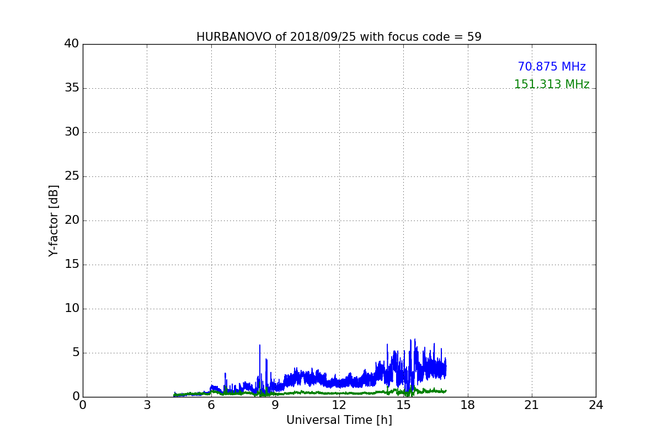Click x-axis tick label 24
This screenshot has height=441, width=662.
pos(596,405)
